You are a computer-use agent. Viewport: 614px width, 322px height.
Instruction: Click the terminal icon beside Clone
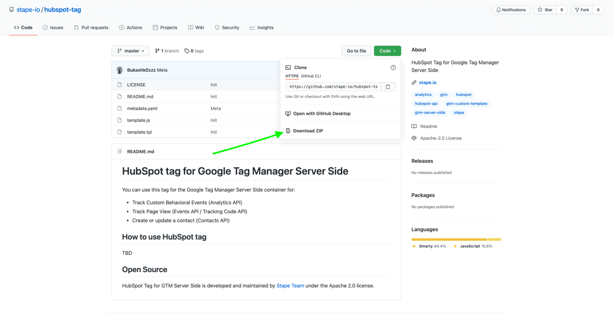[288, 67]
